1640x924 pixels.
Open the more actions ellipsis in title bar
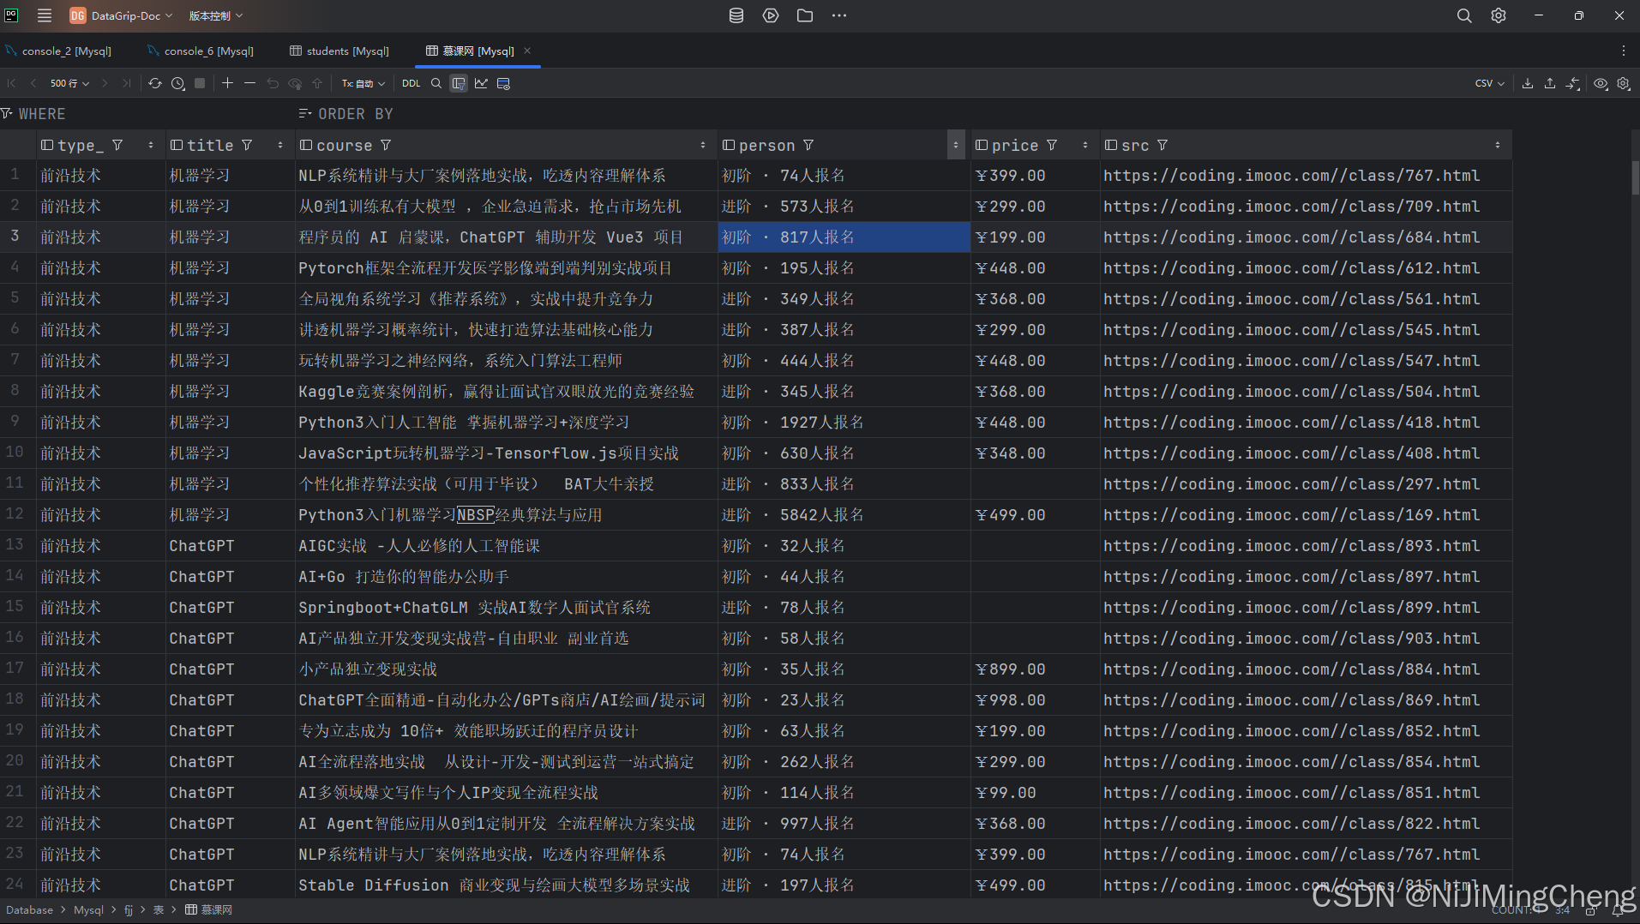coord(839,15)
